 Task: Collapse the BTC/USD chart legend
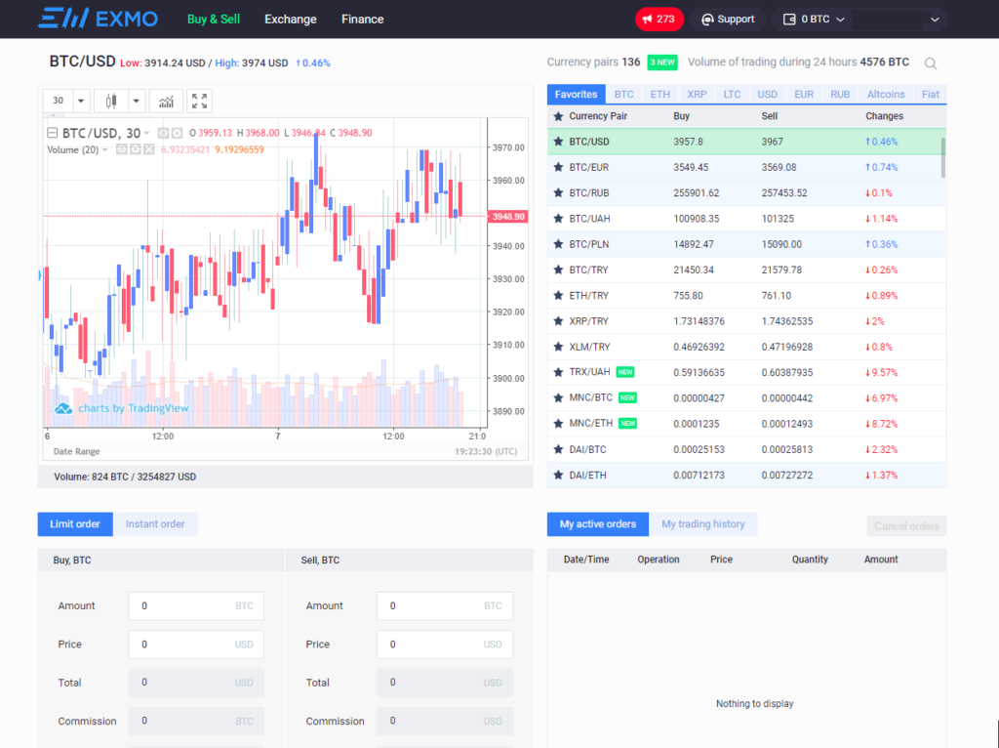[x=52, y=132]
